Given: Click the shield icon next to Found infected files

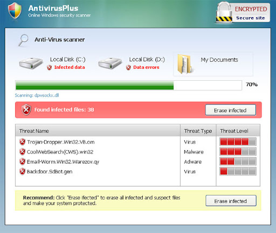Looking at the screenshot, I should (x=26, y=110).
